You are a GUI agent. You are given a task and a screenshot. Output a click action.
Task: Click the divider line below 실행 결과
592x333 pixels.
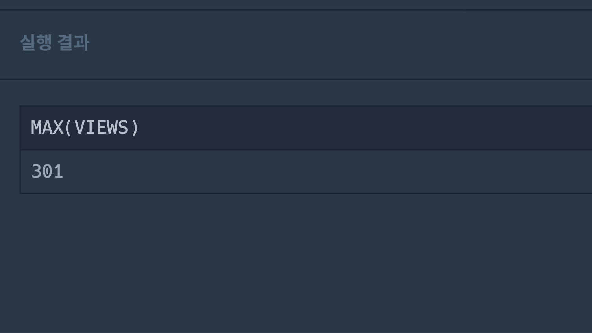pyautogui.click(x=296, y=79)
